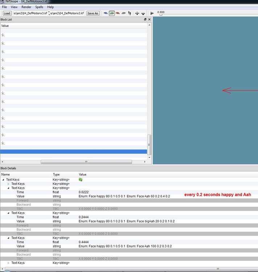
Task: Open the Render menu
Action: pos(26,7)
